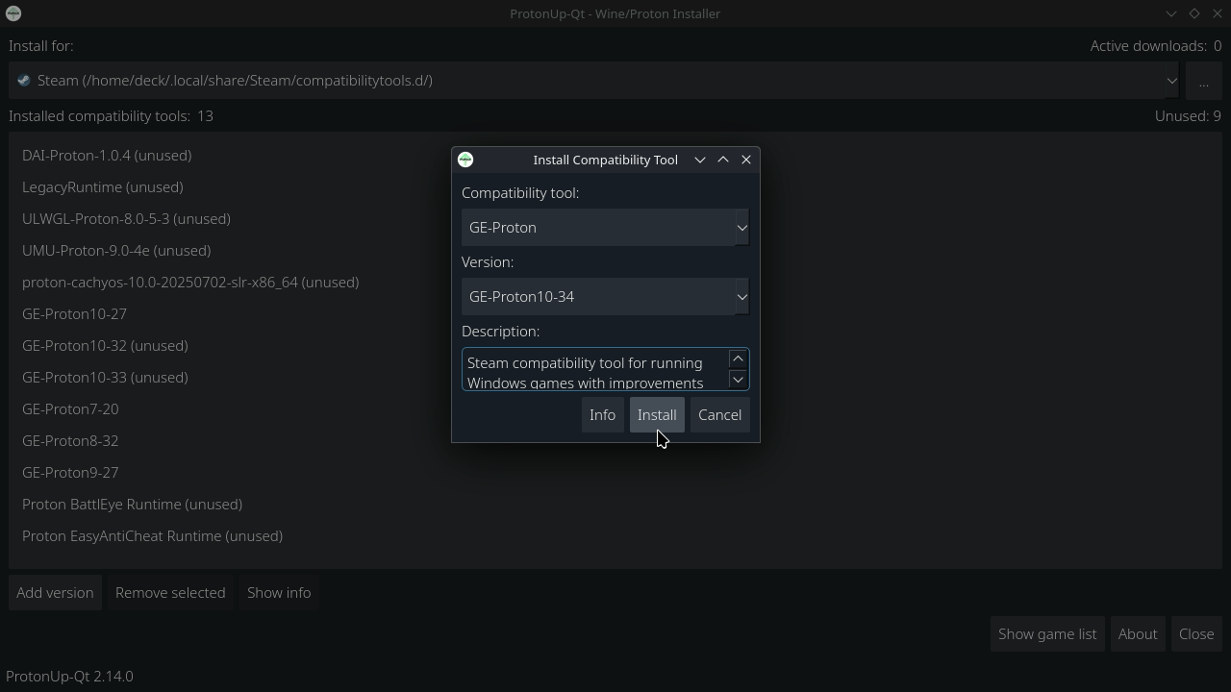Click the ProtonUp-Qt icon in dialog title bar
The width and height of the screenshot is (1231, 692).
coord(465,160)
